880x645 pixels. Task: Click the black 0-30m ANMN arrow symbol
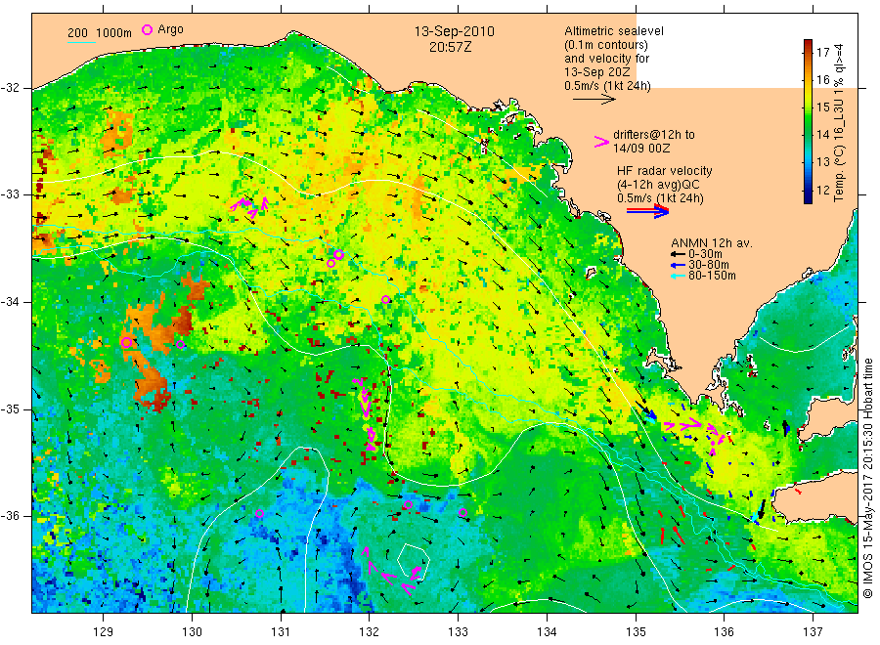pos(678,255)
